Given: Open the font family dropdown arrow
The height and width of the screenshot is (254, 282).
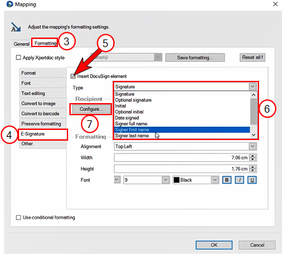Looking at the screenshot, I should coord(117,180).
